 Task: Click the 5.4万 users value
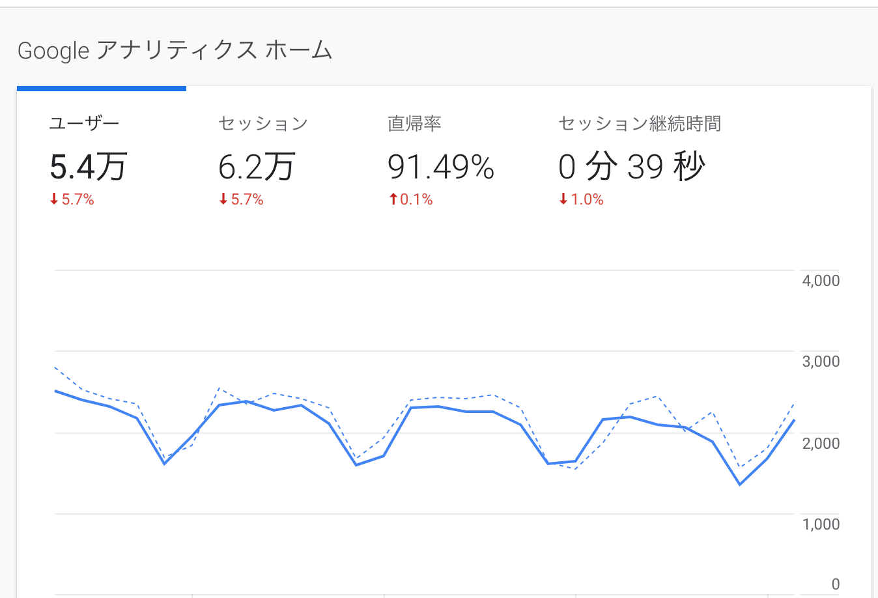pyautogui.click(x=89, y=167)
